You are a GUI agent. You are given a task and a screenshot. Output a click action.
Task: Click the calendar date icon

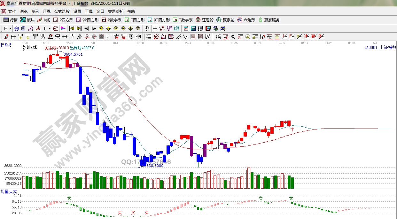click(186, 28)
